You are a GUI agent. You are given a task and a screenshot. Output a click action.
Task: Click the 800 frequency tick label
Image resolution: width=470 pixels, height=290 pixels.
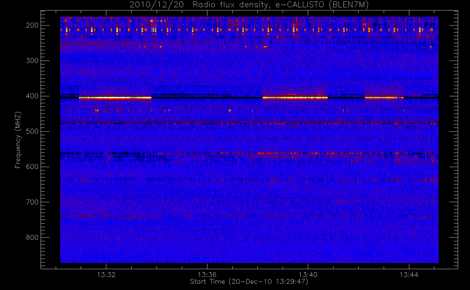point(32,238)
